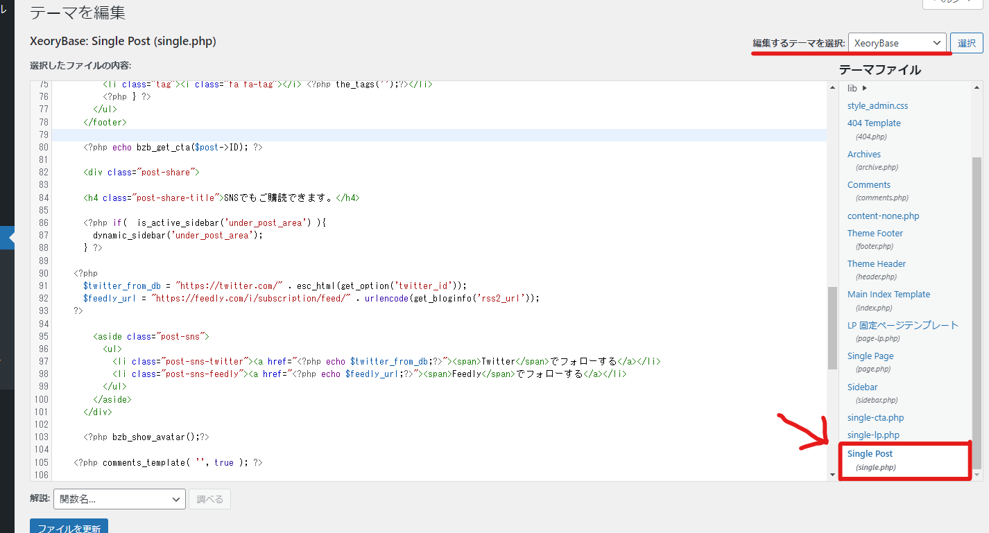Open the single-lp.php file
Viewport: 989px width, 533px height.
(x=872, y=435)
